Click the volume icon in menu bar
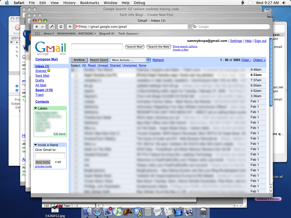The image size is (291, 218). click(284, 3)
